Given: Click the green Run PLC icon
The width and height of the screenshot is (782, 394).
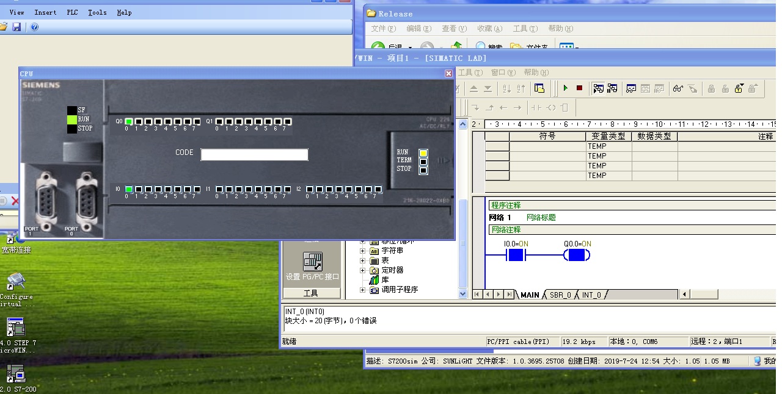Looking at the screenshot, I should [565, 88].
